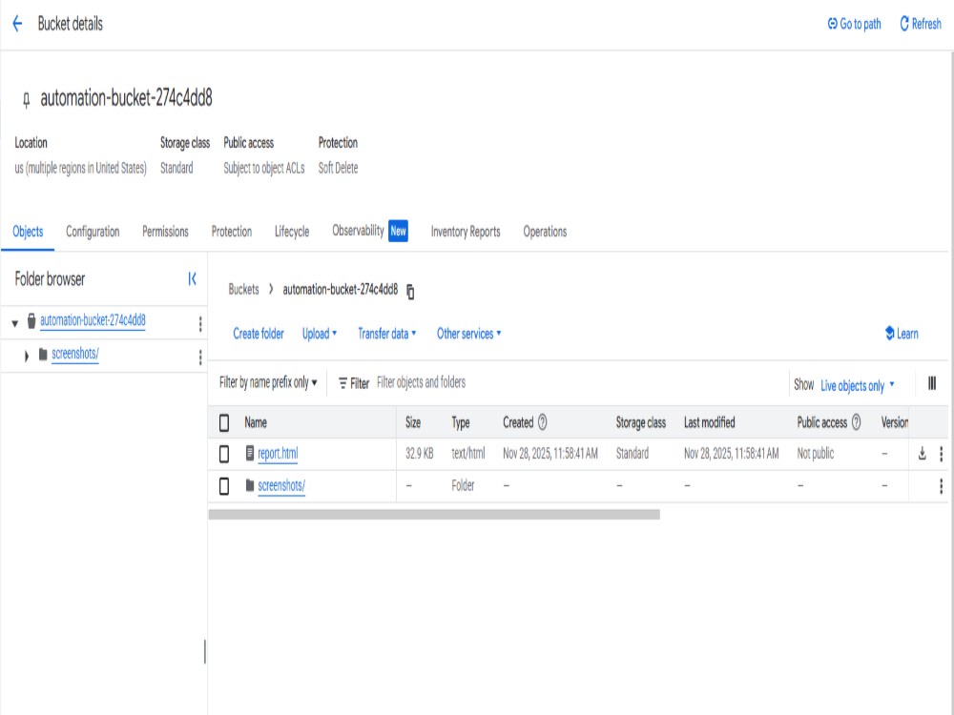Download report.html using the download icon
The image size is (954, 715).
click(923, 454)
